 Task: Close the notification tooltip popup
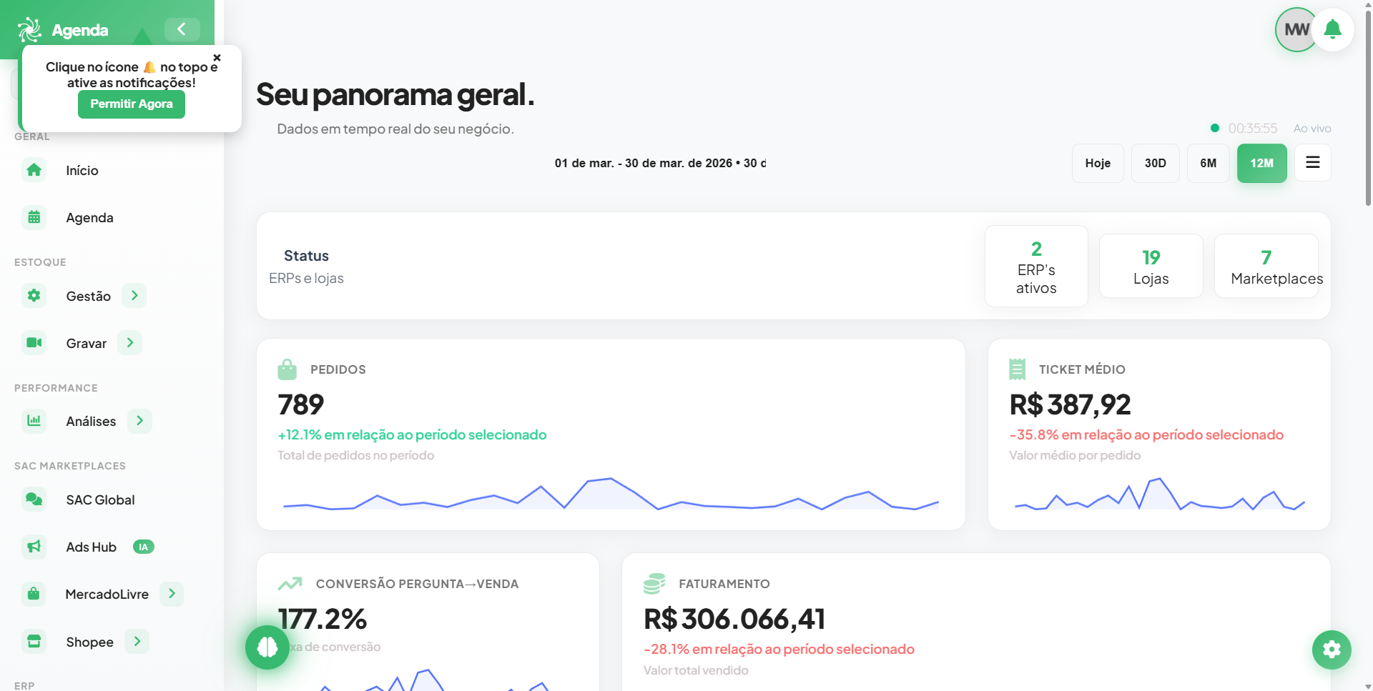tap(217, 58)
